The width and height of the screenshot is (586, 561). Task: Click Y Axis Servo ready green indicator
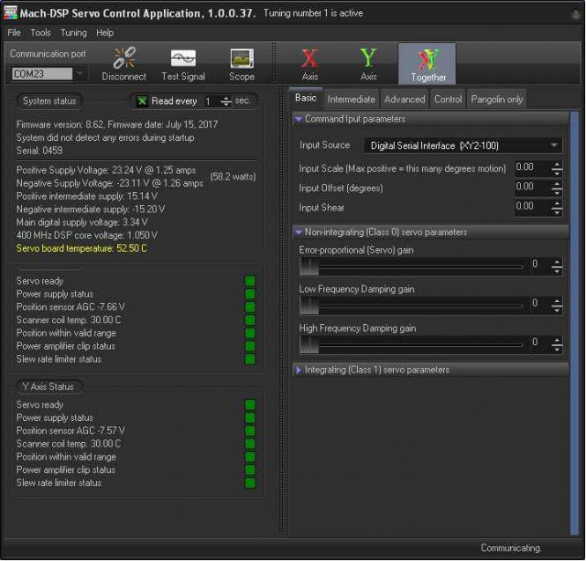click(x=250, y=405)
